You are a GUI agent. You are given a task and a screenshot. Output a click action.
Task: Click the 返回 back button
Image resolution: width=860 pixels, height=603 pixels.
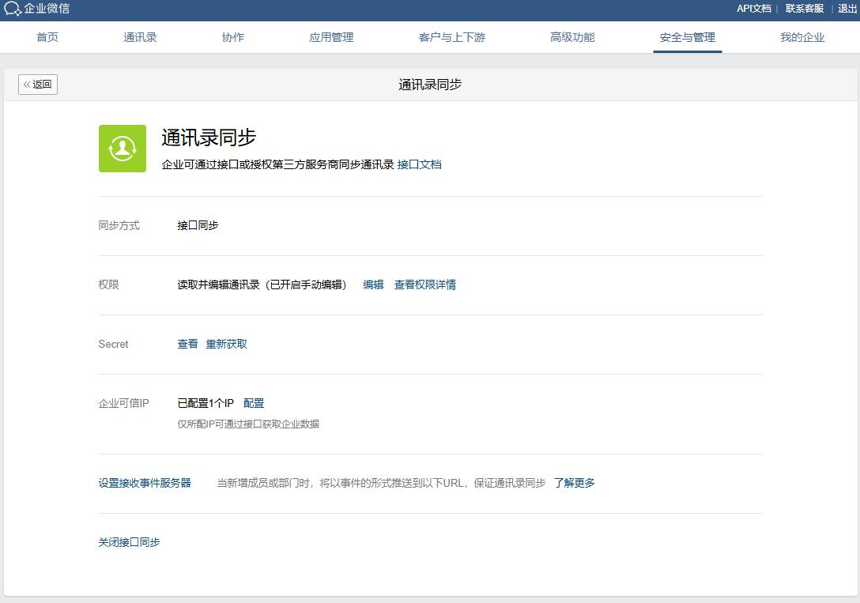pyautogui.click(x=37, y=84)
